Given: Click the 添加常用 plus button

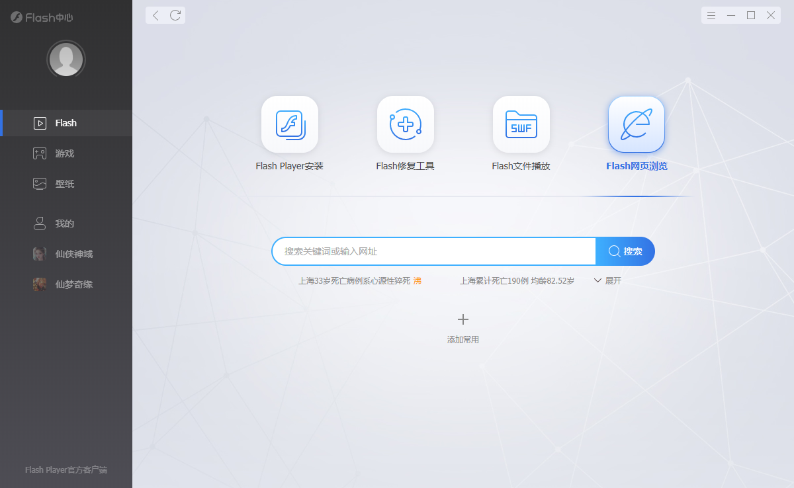Looking at the screenshot, I should (463, 320).
